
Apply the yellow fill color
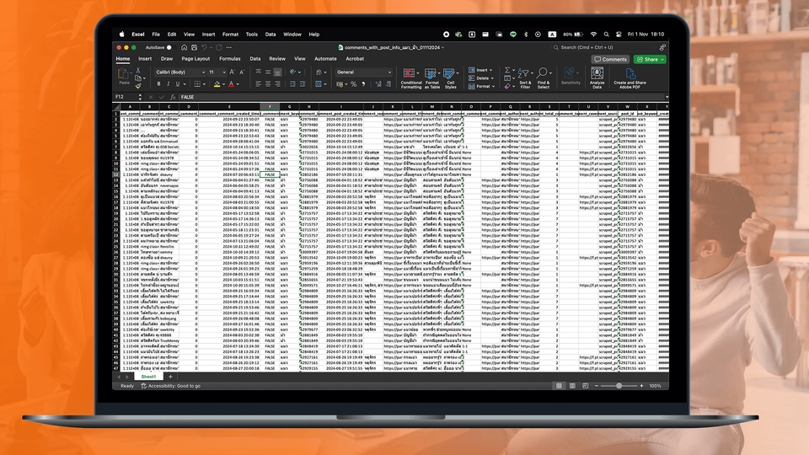coord(217,84)
